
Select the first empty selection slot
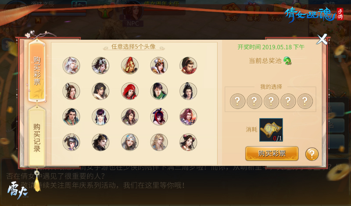point(237,101)
